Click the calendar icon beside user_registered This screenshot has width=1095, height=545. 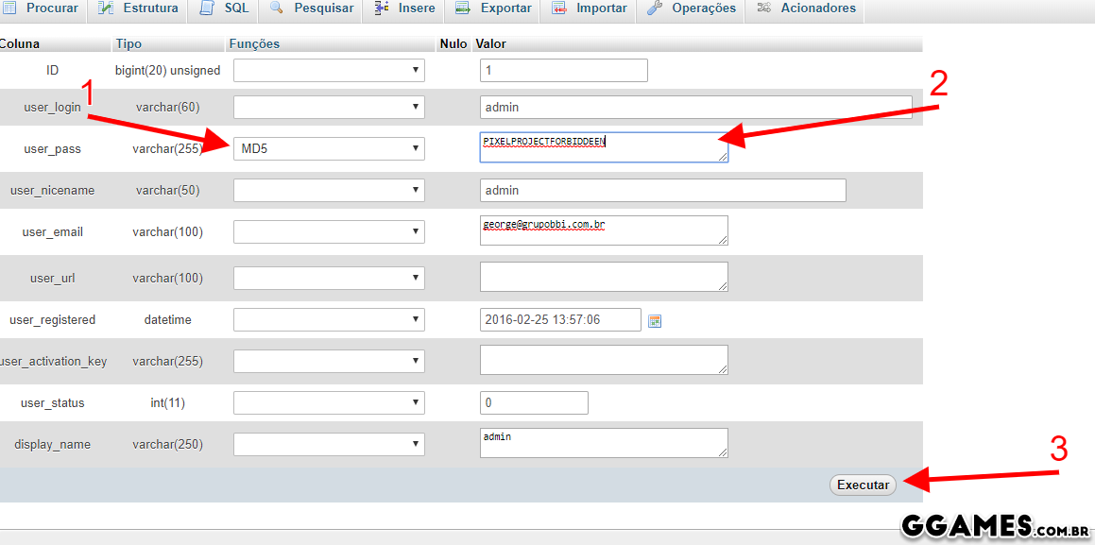click(x=655, y=321)
